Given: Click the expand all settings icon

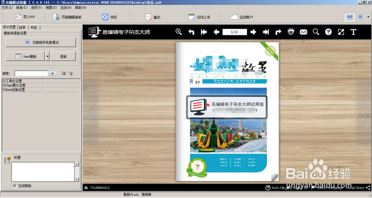Looking at the screenshot, I should (64, 74).
